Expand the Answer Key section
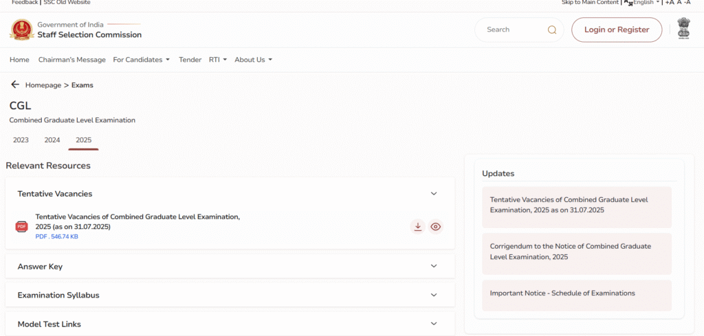Screen dimensions: 704x336 (x=433, y=266)
